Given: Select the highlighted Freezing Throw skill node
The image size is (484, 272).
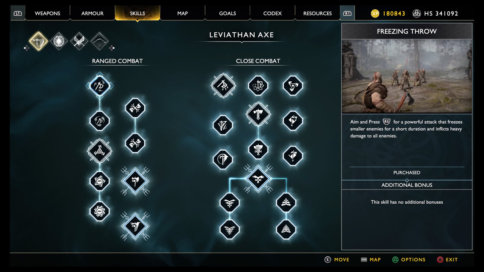Looking at the screenshot, I should pyautogui.click(x=100, y=86).
